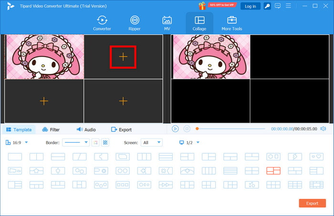Select the Collage module tab

199,23
